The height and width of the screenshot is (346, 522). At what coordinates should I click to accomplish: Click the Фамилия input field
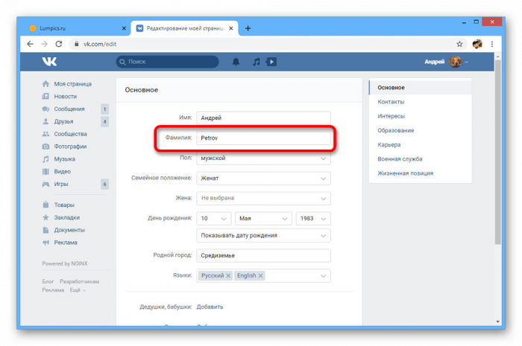coord(263,138)
